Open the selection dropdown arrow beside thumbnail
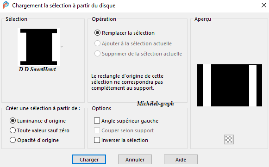 62,47
